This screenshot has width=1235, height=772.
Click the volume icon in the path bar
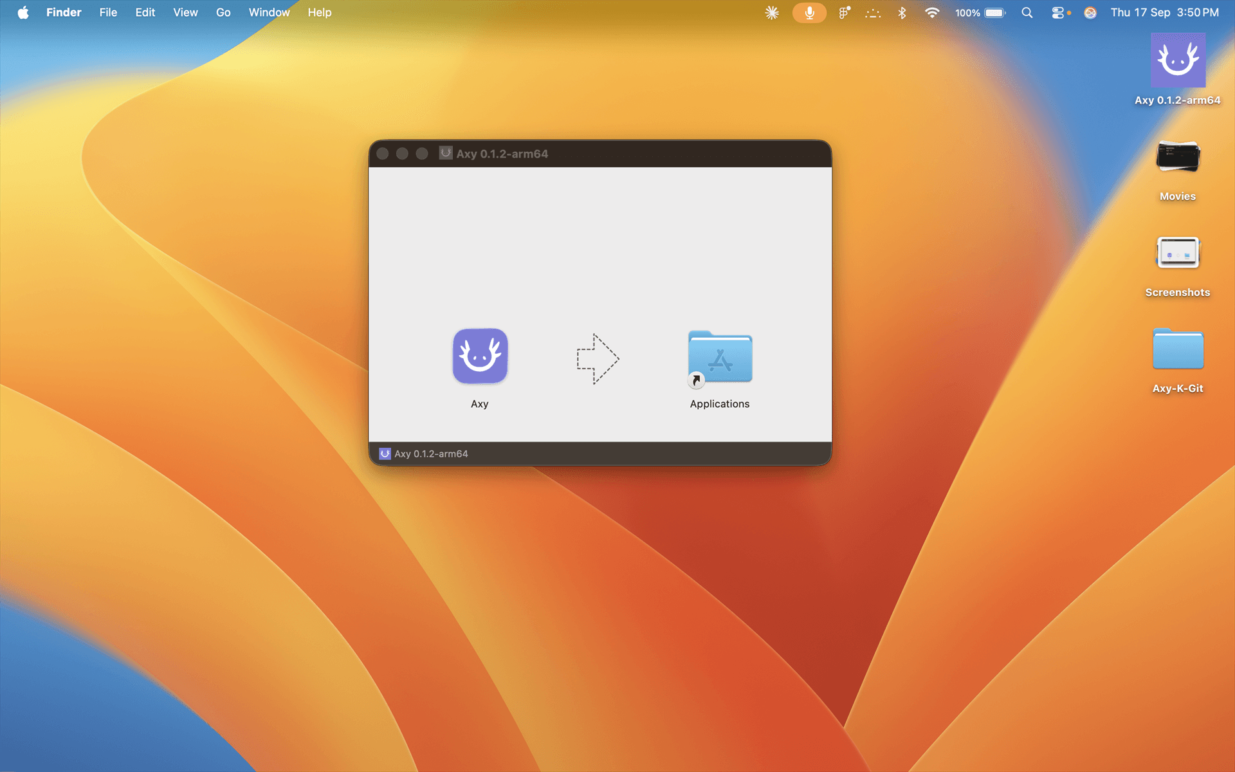[x=385, y=454]
